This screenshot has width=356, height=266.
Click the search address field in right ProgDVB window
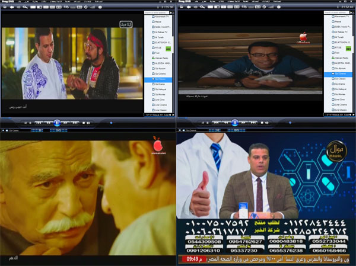pyautogui.click(x=336, y=12)
